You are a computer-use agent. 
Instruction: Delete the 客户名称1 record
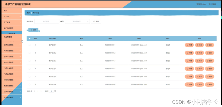point(209,45)
